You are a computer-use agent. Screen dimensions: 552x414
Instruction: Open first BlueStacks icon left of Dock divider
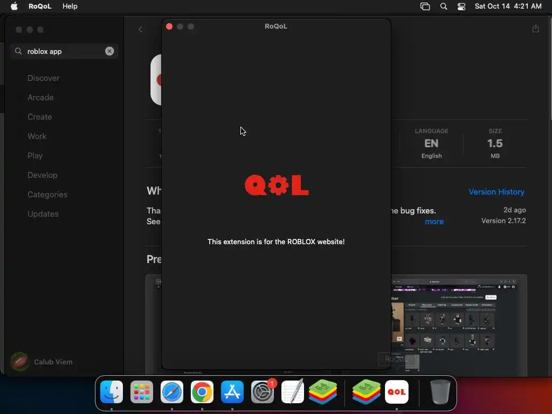pos(323,392)
